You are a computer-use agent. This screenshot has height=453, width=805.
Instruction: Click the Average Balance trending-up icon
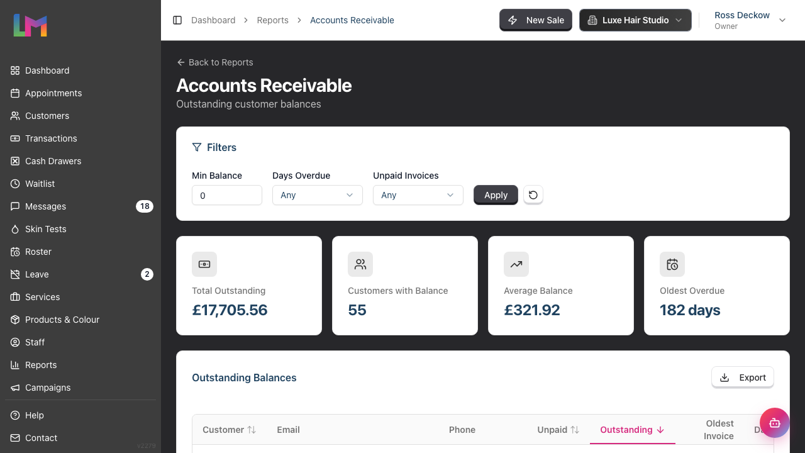coord(516,264)
